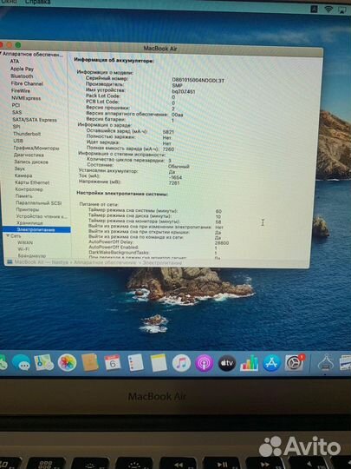This screenshot has height=469, width=351.
Task: Select Графика/Мониторы in the sidebar
Action: click(x=36, y=148)
